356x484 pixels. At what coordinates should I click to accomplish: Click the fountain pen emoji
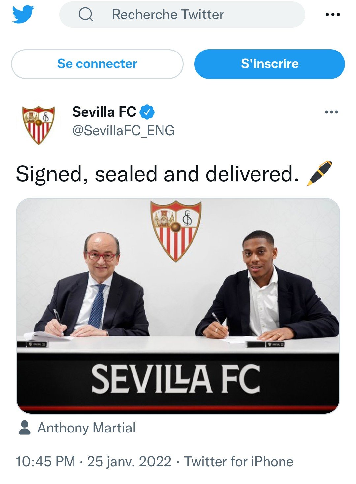click(319, 173)
